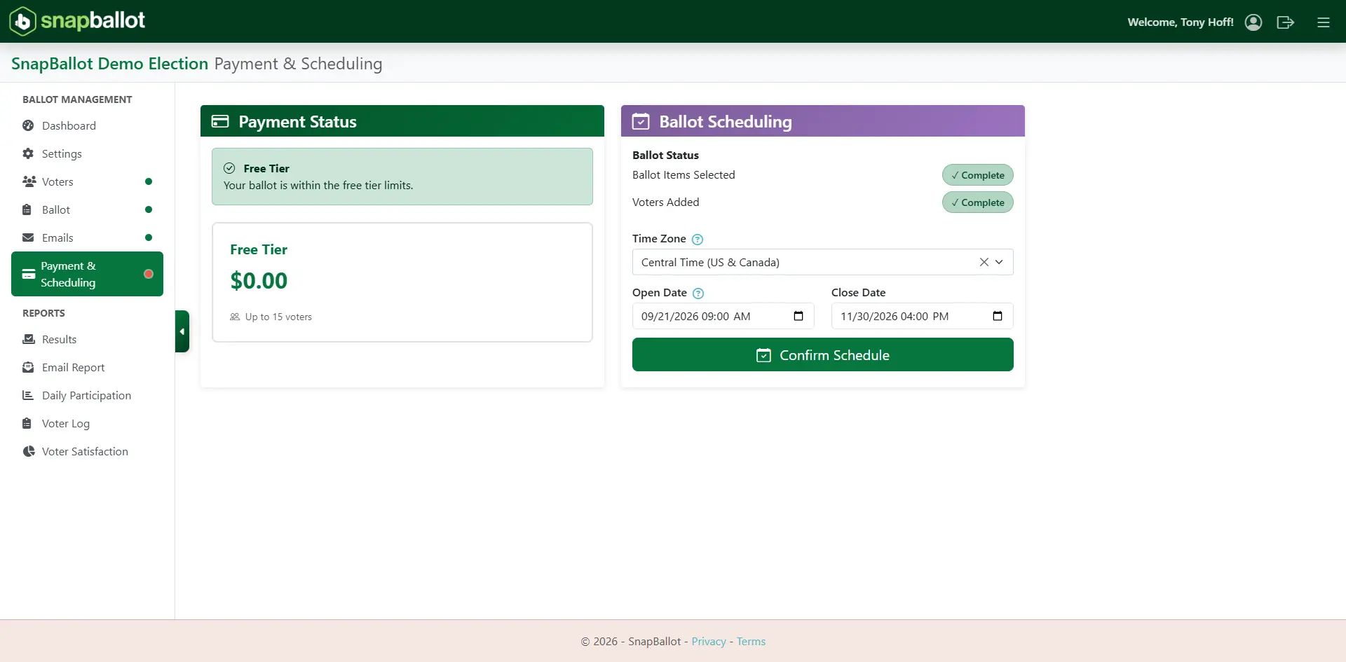The image size is (1346, 662).
Task: Click the SnapBallot logo
Action: [x=77, y=21]
